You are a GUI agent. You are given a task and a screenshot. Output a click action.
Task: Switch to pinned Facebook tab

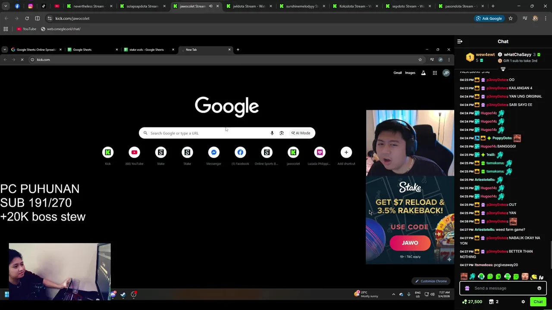coord(17,6)
